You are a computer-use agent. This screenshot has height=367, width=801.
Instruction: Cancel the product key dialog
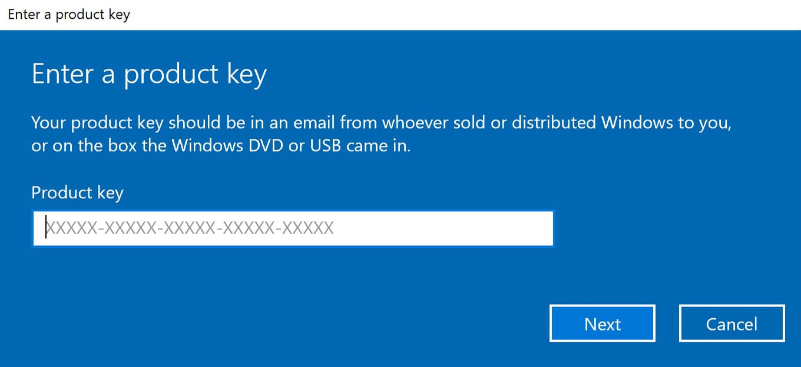(732, 323)
